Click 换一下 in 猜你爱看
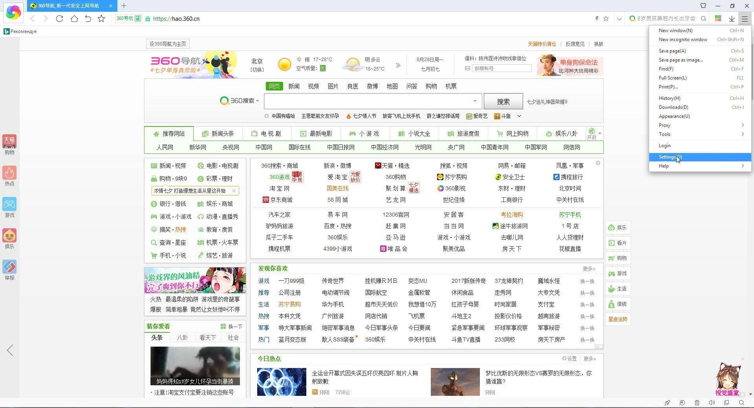 click(231, 326)
